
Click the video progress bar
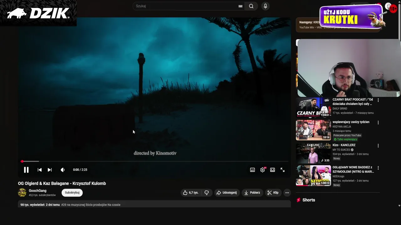(x=155, y=161)
